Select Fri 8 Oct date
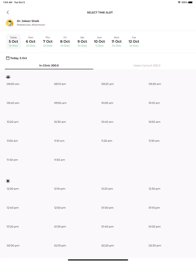Image resolution: width=196 pixels, height=262 pixels. (x=65, y=41)
